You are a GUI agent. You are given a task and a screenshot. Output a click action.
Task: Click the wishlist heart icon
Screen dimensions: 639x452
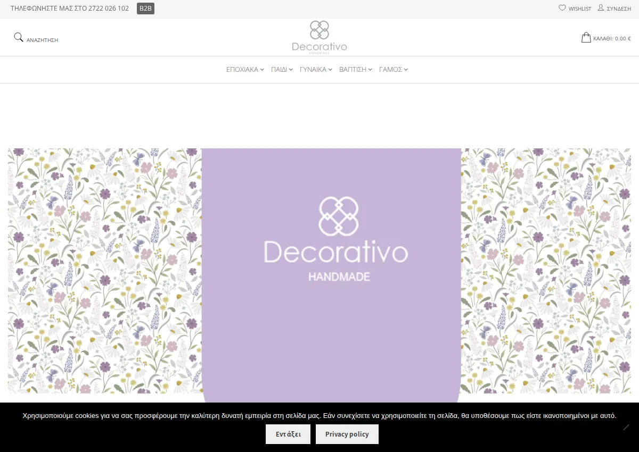click(562, 8)
